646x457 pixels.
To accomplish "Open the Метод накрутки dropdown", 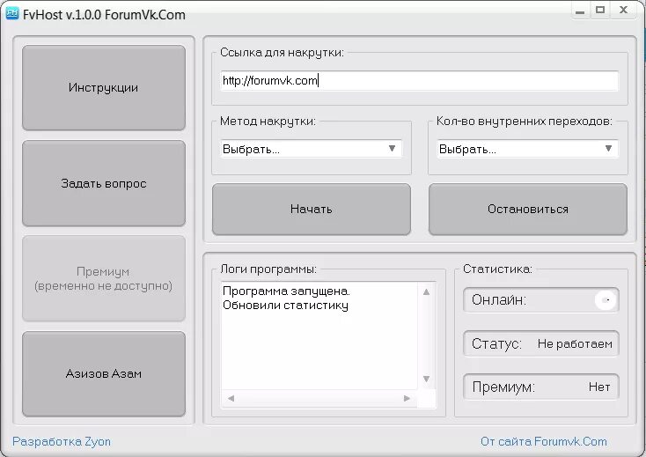I will click(x=311, y=149).
